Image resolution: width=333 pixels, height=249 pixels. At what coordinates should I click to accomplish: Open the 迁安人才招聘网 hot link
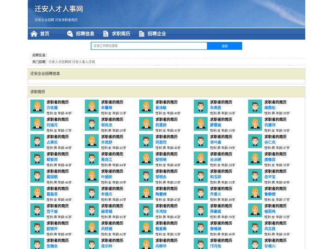point(60,62)
